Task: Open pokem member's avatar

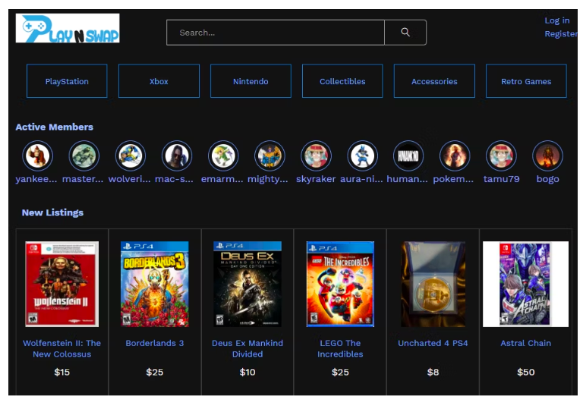Action: tap(455, 156)
